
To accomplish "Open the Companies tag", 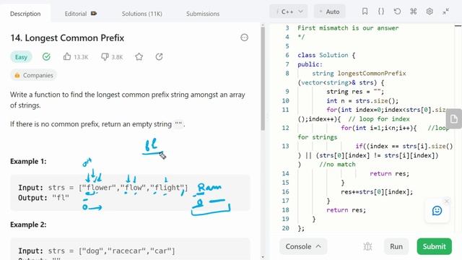I will [x=34, y=75].
